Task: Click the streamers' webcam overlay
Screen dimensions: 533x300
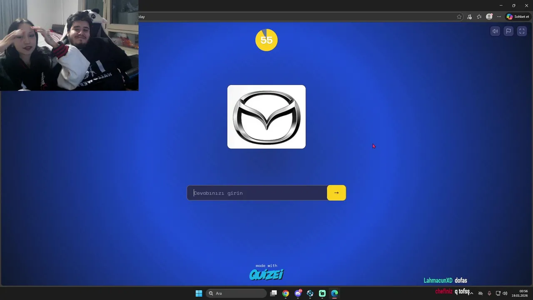Action: tap(69, 45)
